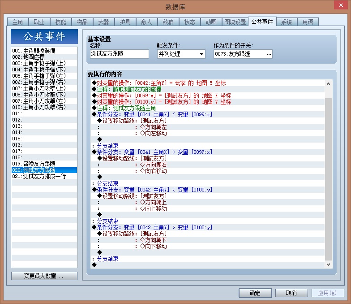Close the 数据库 window
Image resolution: width=351 pixels, height=304 pixels.
341,5
